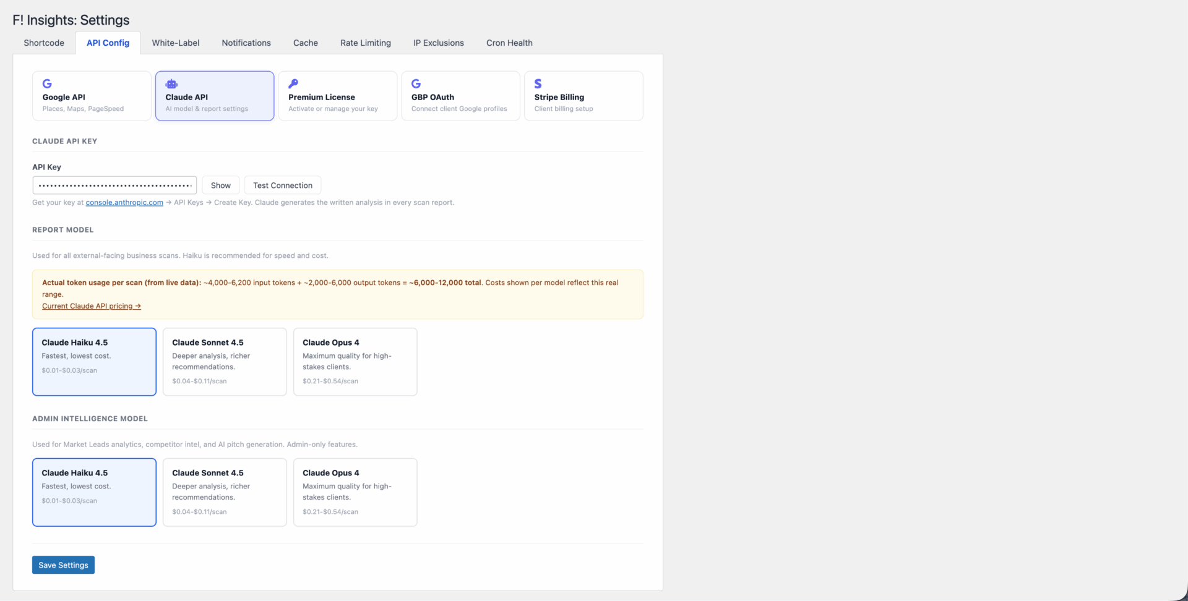Click 'Used for Market Leads analytics' description
1188x601 pixels.
pos(195,445)
